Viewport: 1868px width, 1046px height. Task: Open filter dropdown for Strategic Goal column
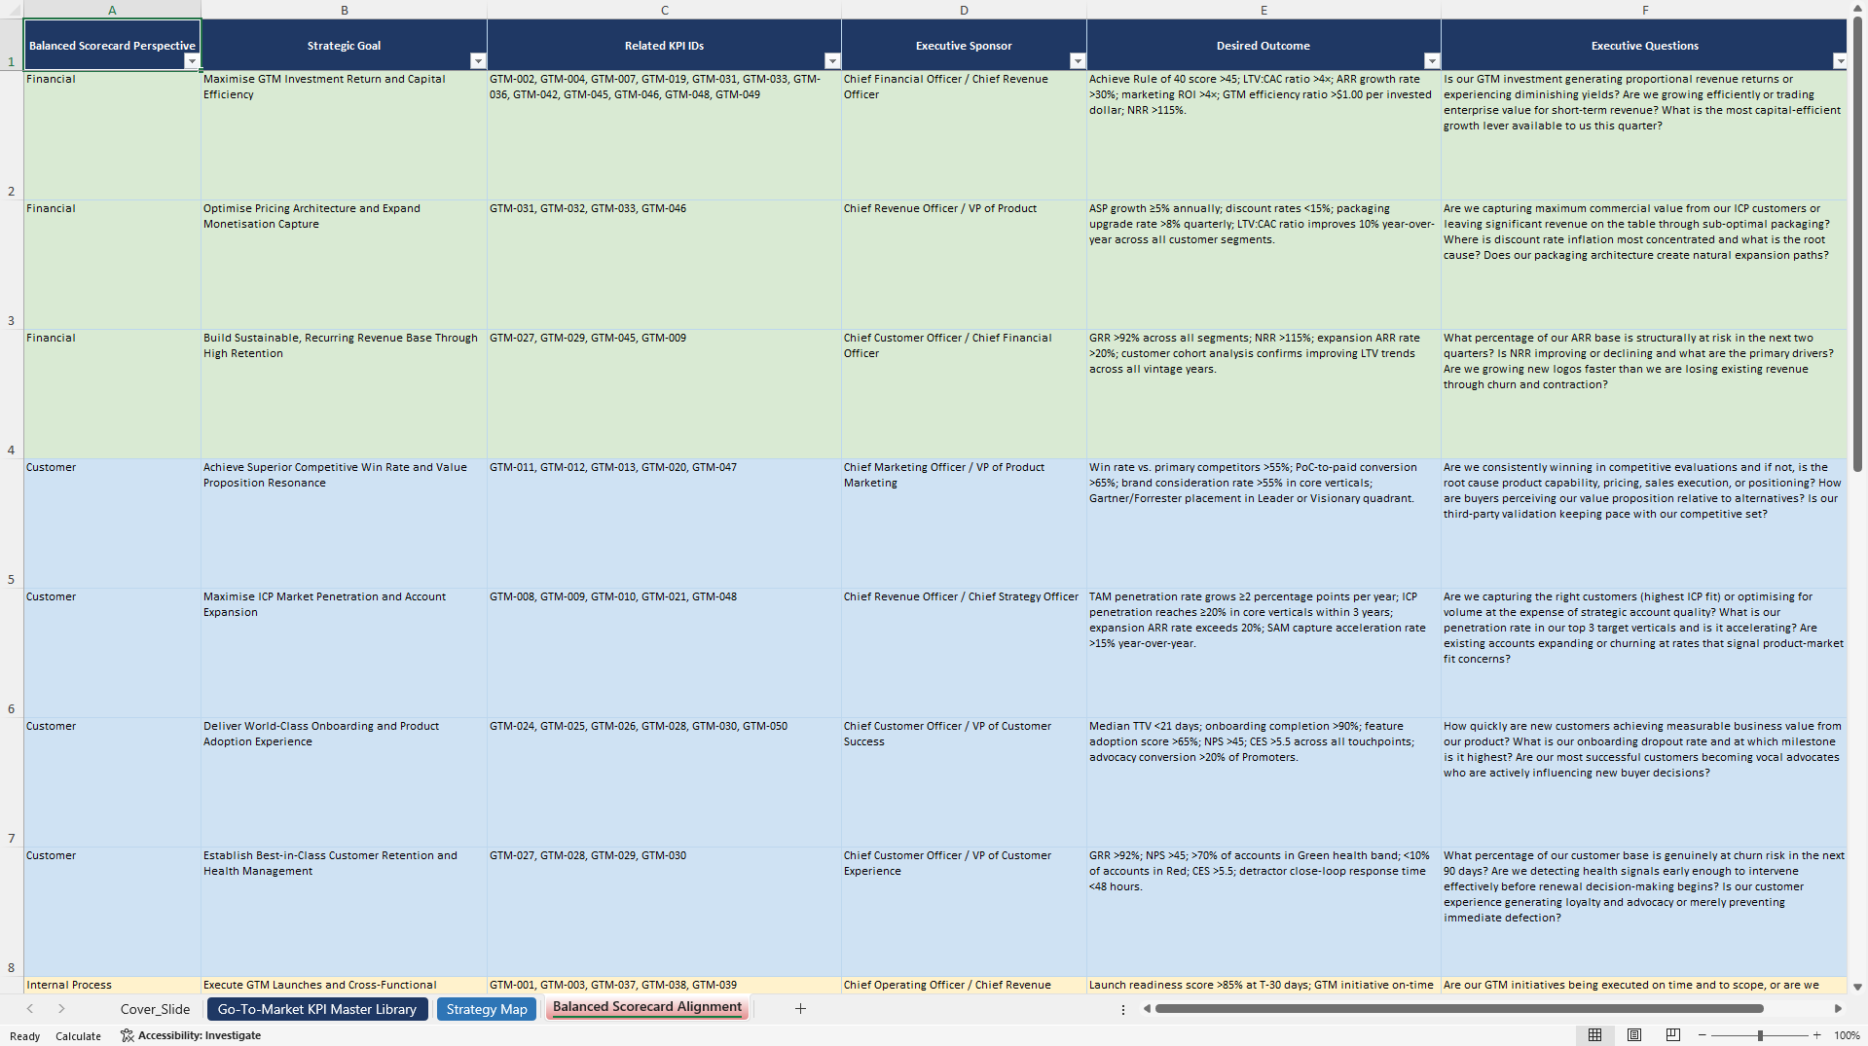pos(478,61)
